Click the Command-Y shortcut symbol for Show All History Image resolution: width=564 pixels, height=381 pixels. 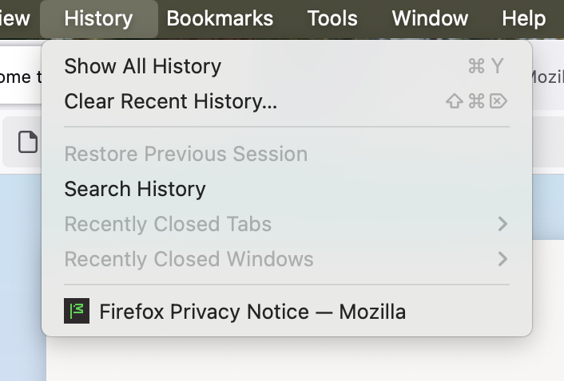tap(486, 66)
